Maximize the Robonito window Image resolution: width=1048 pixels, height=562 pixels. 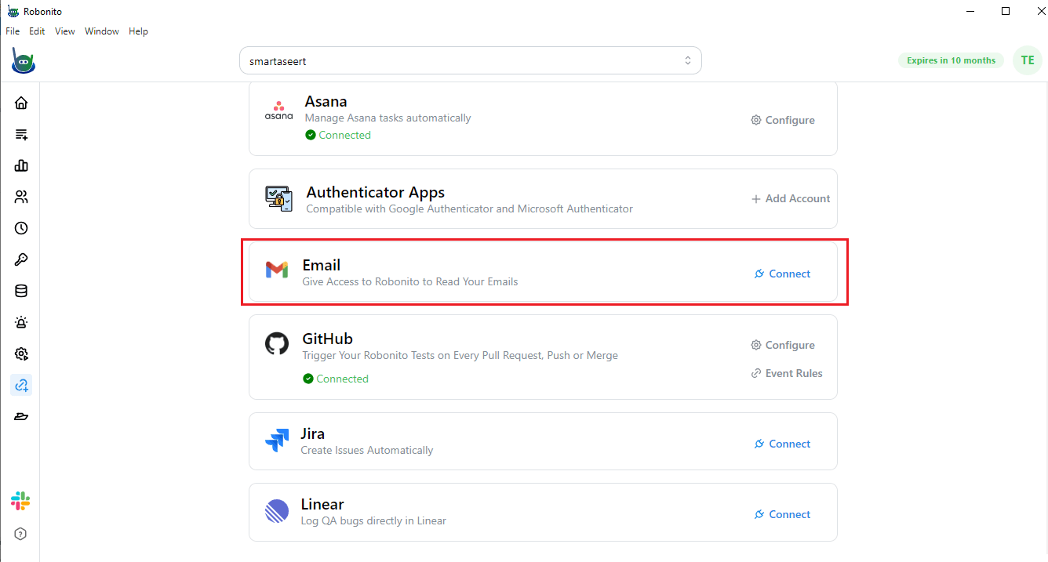coord(1006,11)
